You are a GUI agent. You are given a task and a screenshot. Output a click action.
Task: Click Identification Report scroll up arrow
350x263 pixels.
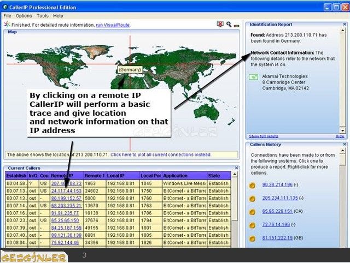343,31
